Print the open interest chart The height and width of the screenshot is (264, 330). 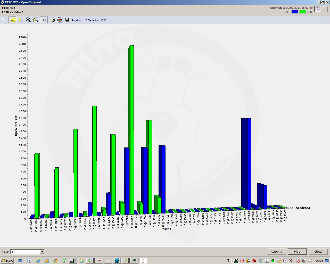coord(52,20)
